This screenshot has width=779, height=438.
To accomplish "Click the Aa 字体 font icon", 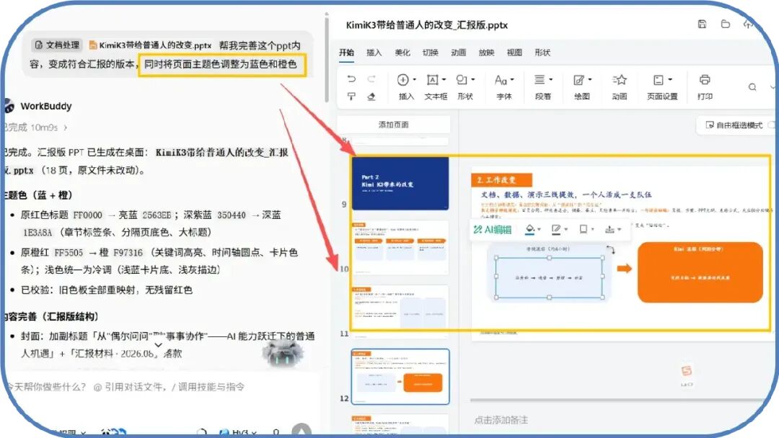I will [501, 80].
